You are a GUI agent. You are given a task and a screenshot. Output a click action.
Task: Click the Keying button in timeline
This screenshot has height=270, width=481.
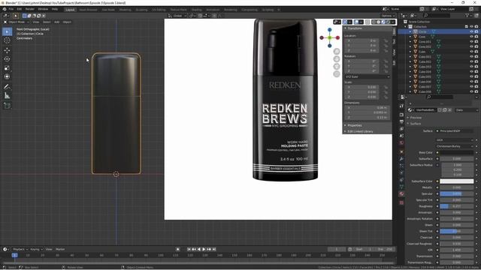pos(36,249)
